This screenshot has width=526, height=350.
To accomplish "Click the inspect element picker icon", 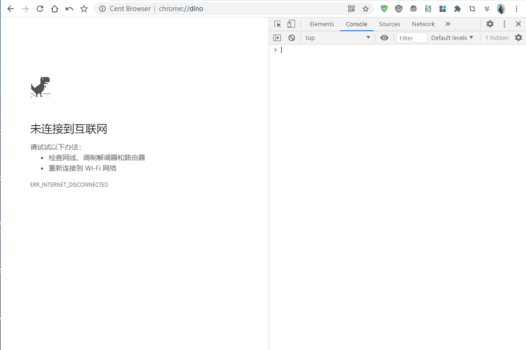I will pos(277,24).
